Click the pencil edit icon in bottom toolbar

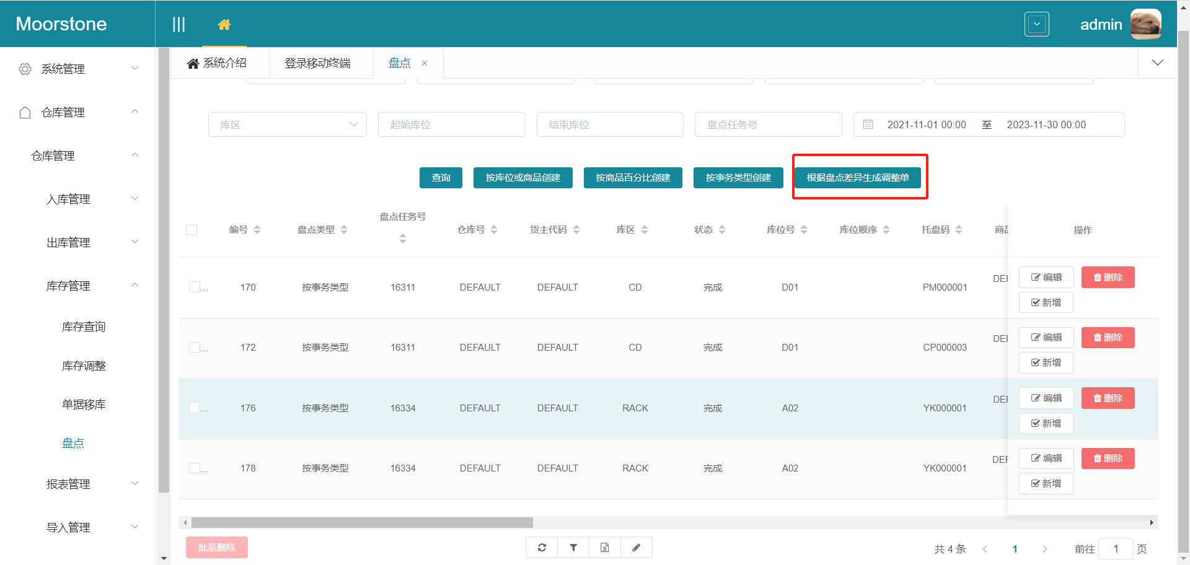pyautogui.click(x=636, y=548)
